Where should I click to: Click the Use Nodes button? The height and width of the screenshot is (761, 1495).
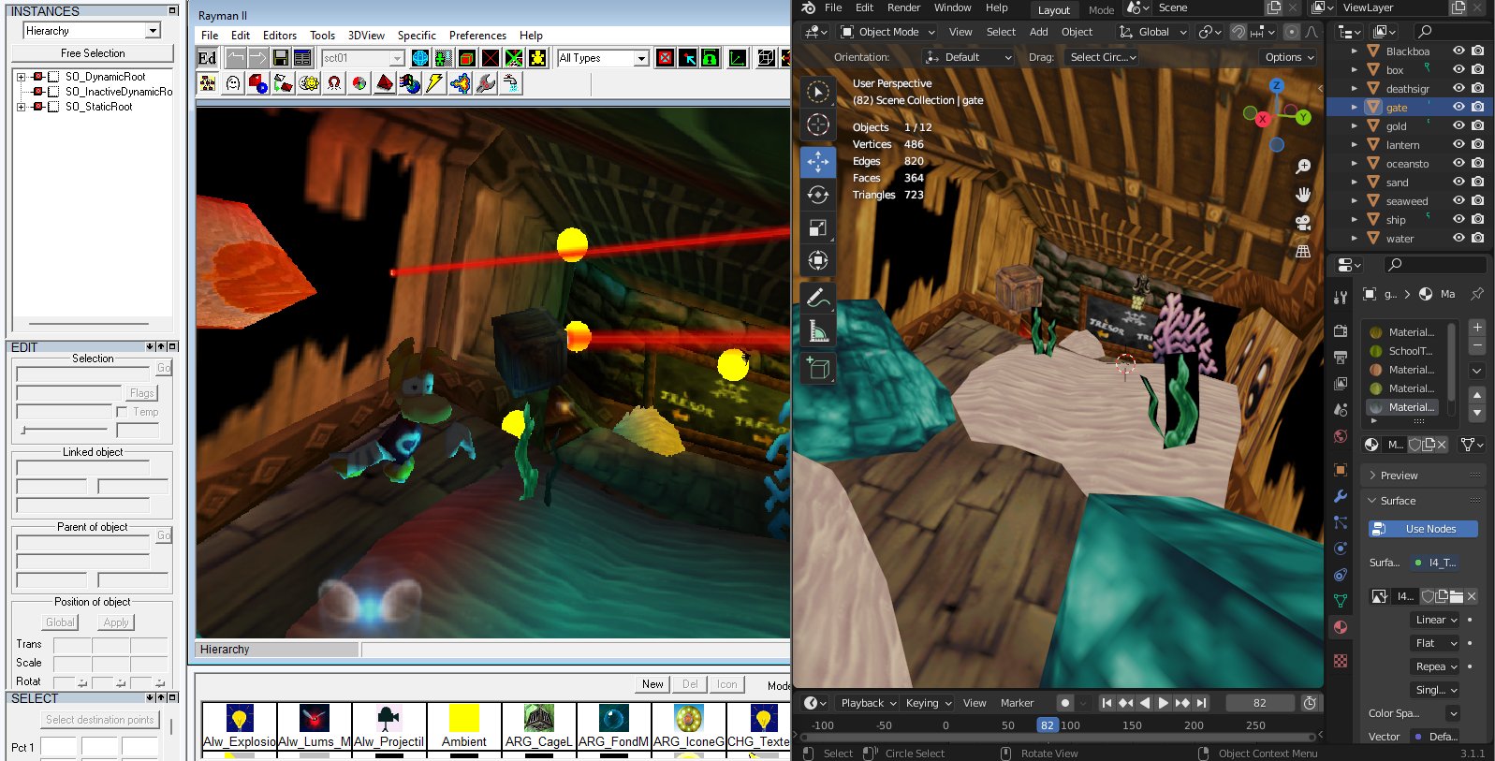(x=1423, y=529)
